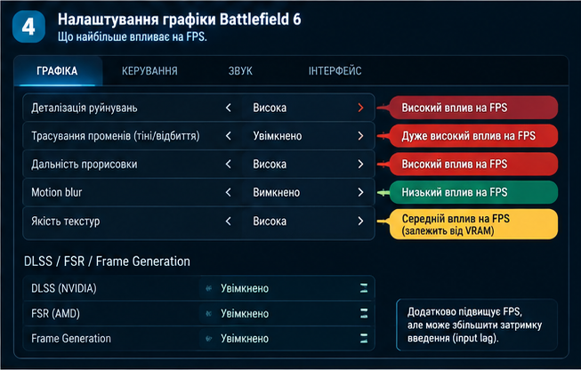
Task: Open DLSS (NVIDIA) options icon at right
Action: tap(364, 288)
